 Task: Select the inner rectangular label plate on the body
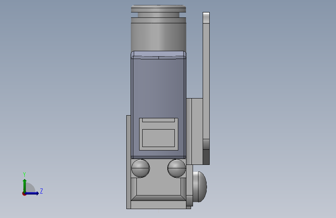(159, 138)
